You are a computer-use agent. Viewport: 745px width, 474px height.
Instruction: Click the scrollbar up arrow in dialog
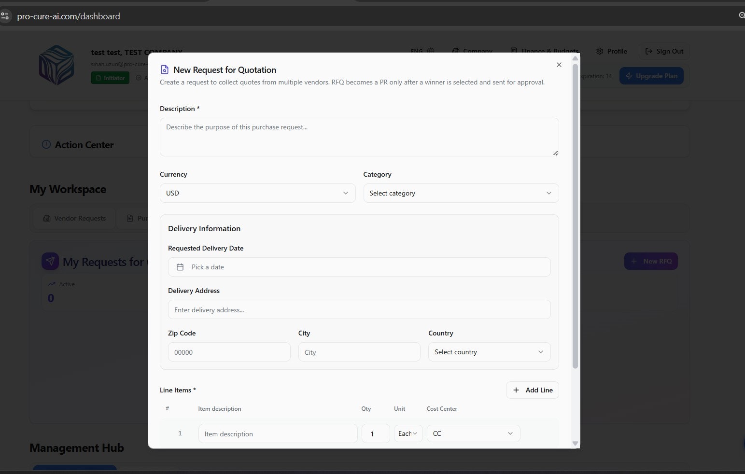click(x=575, y=58)
